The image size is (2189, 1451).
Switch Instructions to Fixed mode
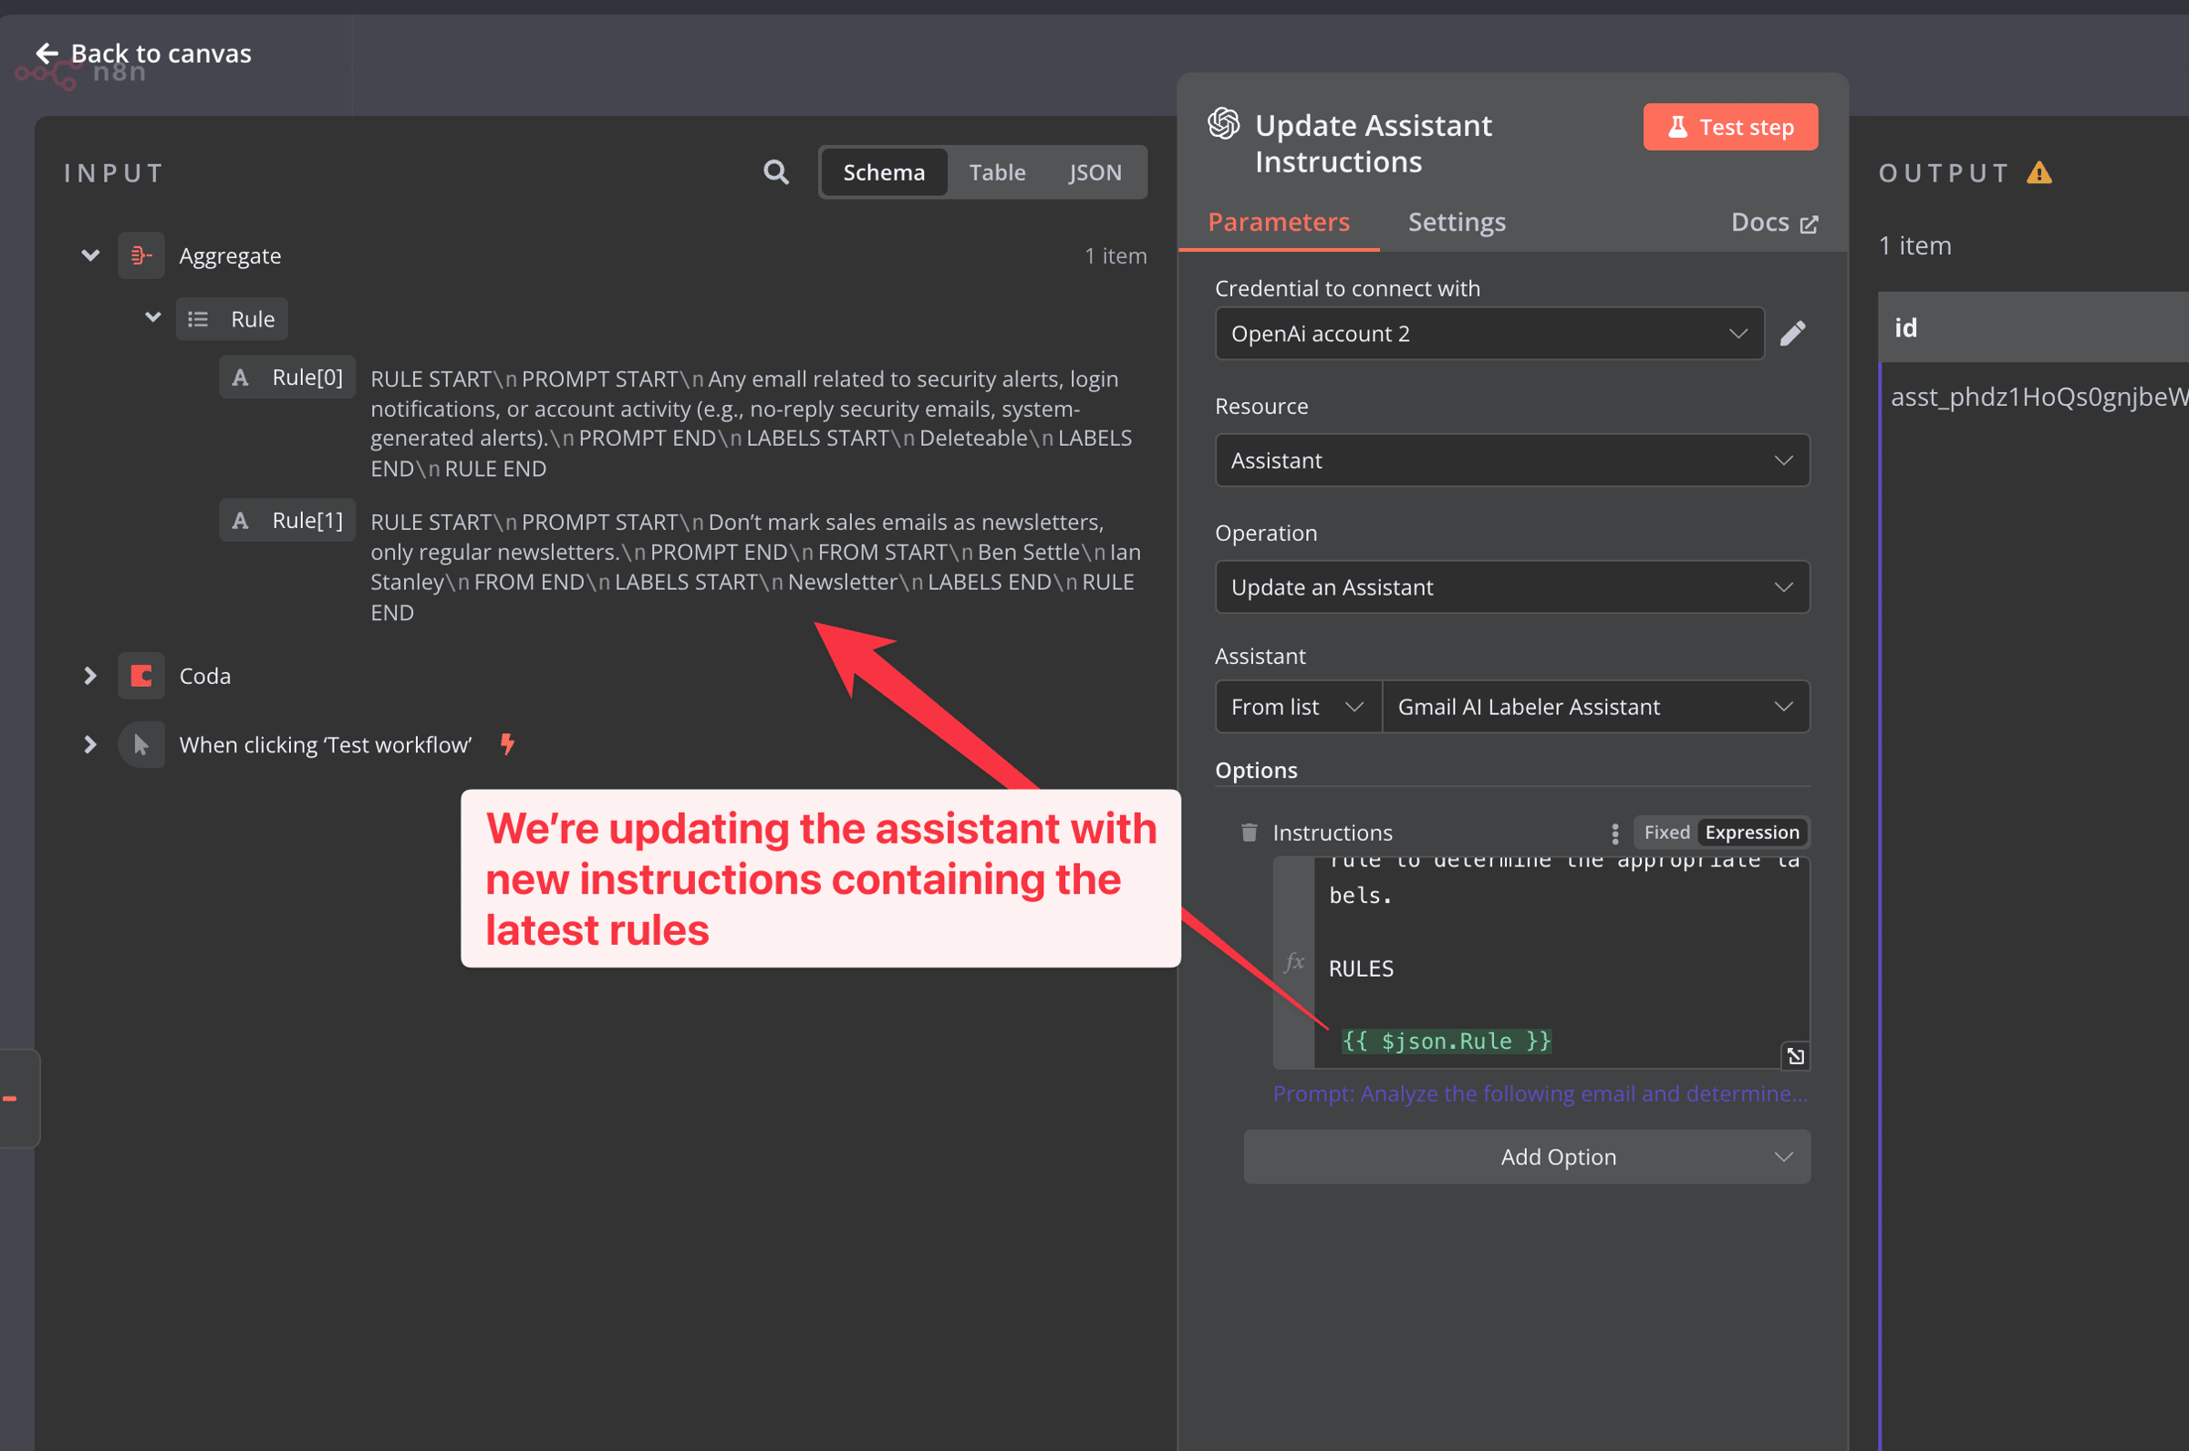(1667, 833)
